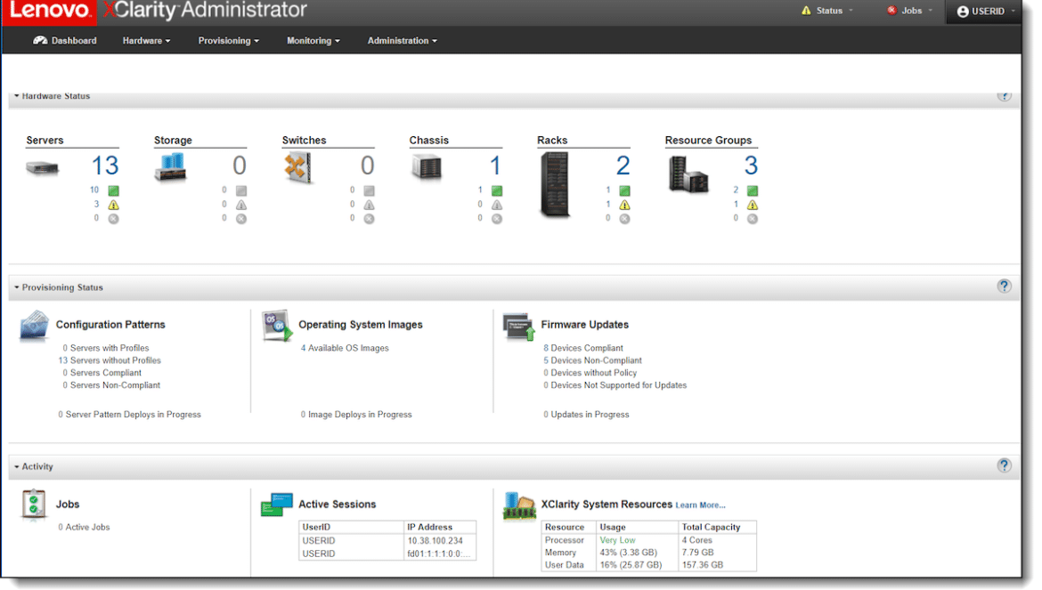This screenshot has width=1042, height=590.
Task: Click the Resource Groups icon
Action: pos(688,174)
